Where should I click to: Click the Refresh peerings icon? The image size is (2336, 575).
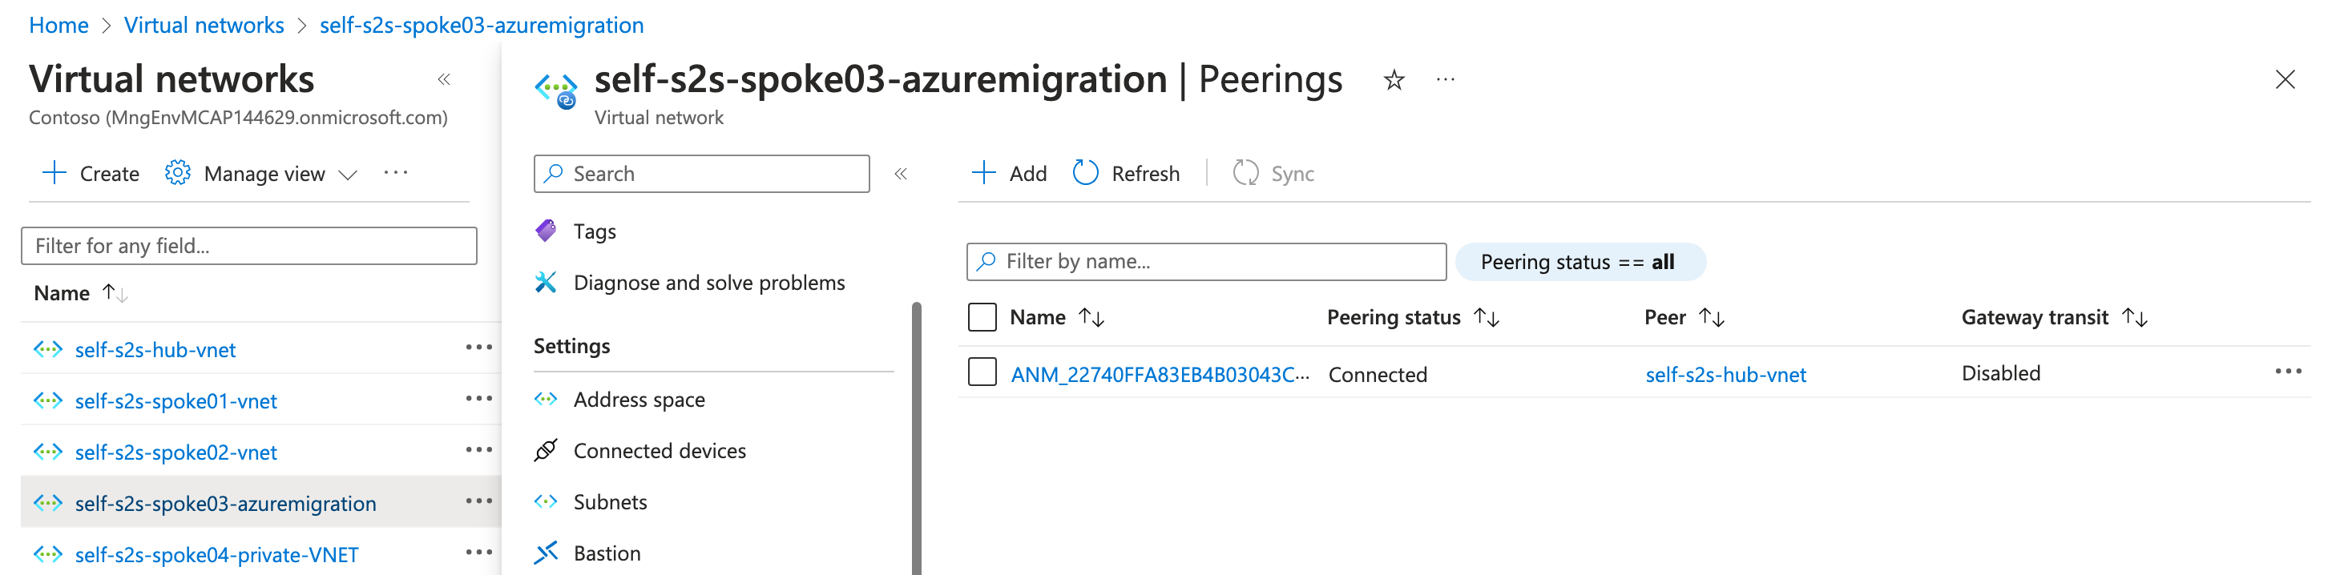(x=1086, y=173)
